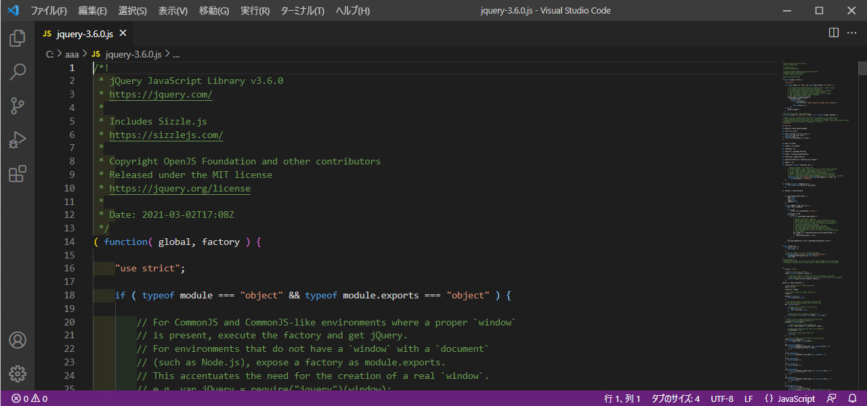Click the jquery-3.6.0.js breadcrumb
The image size is (867, 406).
click(127, 54)
